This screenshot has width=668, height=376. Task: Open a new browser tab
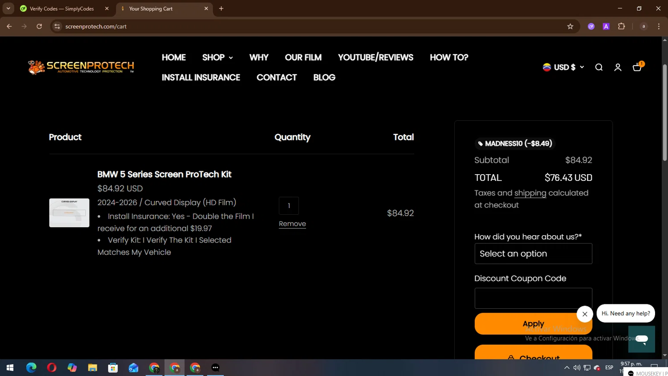click(x=221, y=8)
